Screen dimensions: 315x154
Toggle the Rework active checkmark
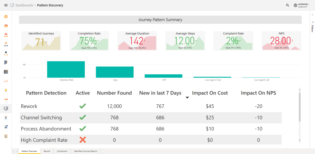click(82, 106)
